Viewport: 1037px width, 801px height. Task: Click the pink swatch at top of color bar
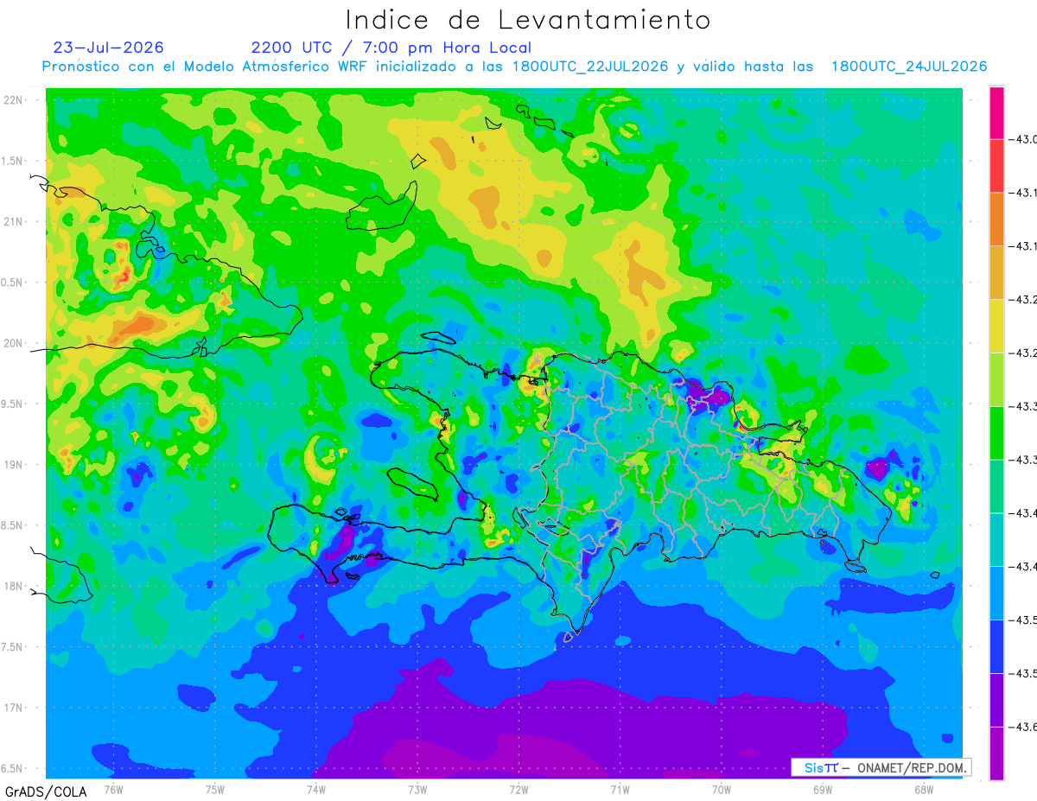(996, 113)
